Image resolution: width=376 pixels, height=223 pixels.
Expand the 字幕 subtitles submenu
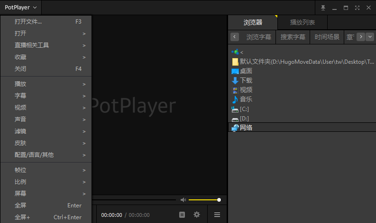click(46, 96)
